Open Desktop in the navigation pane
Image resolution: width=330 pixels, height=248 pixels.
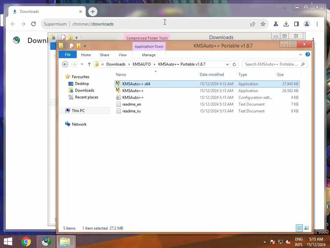82,84
